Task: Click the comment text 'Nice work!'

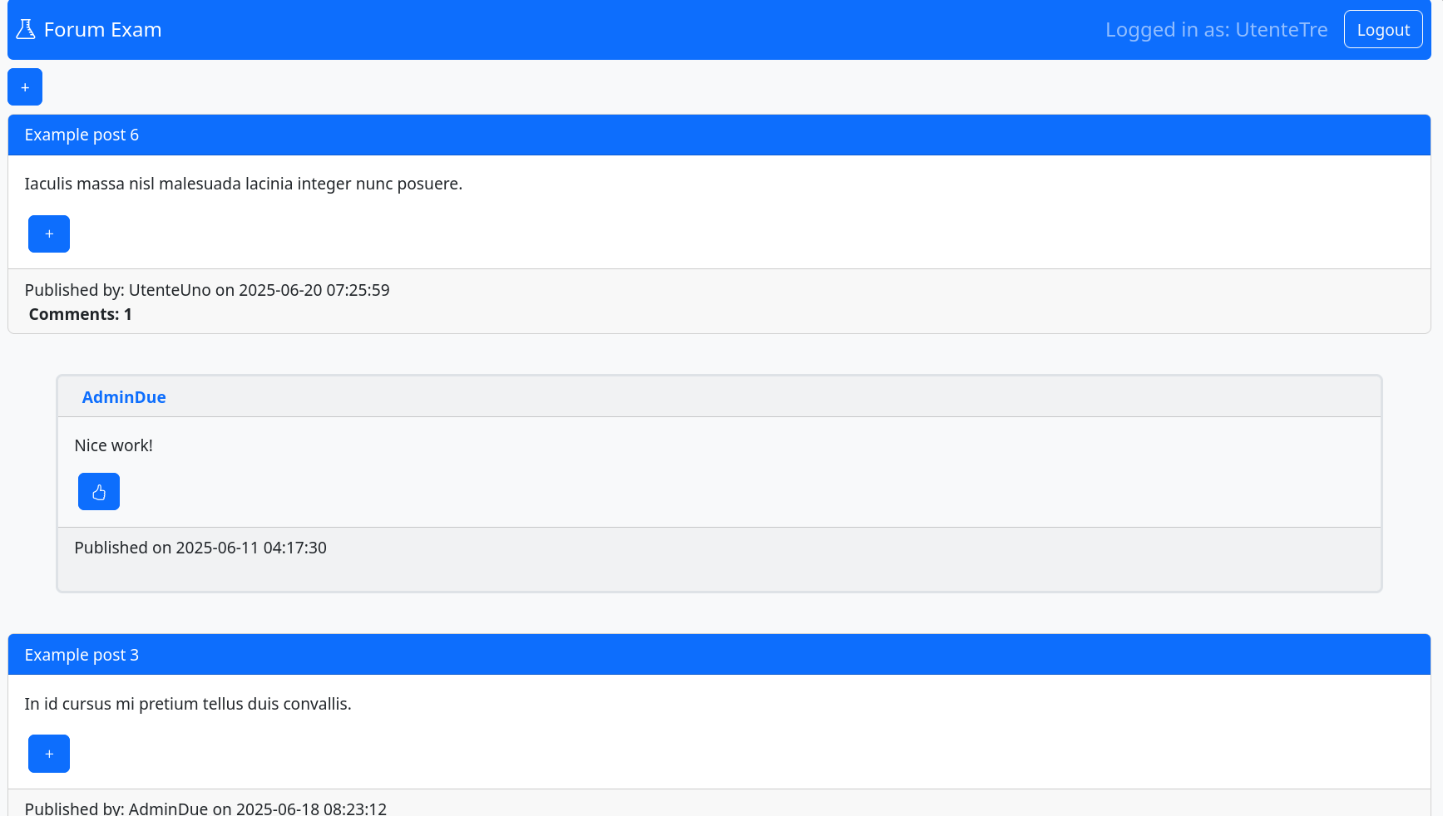Action: click(x=113, y=445)
